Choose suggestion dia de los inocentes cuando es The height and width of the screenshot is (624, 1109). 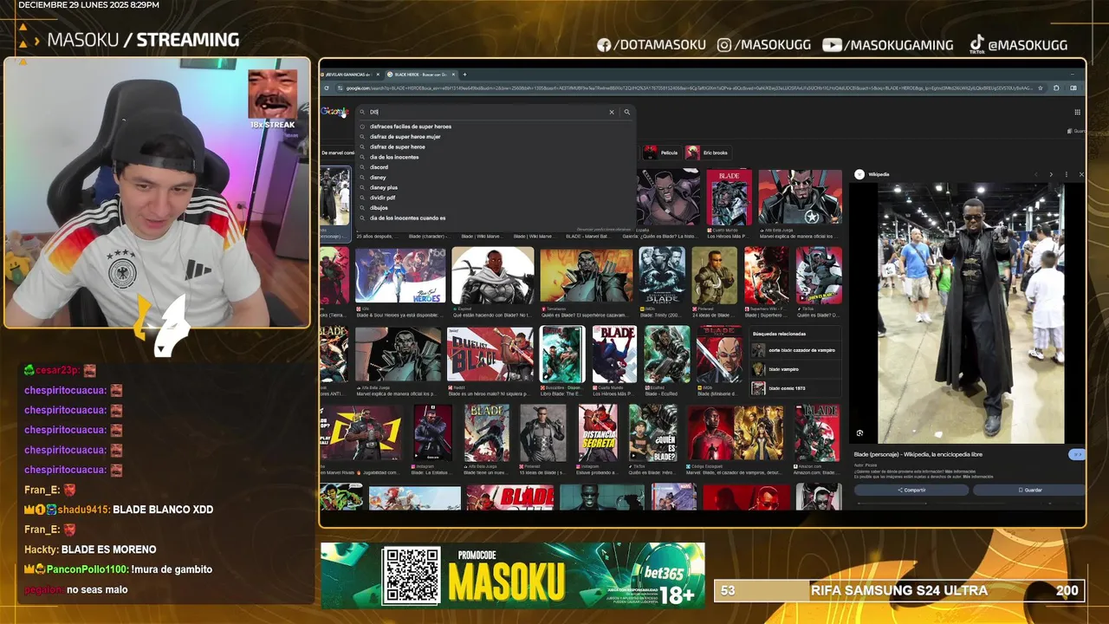(407, 218)
